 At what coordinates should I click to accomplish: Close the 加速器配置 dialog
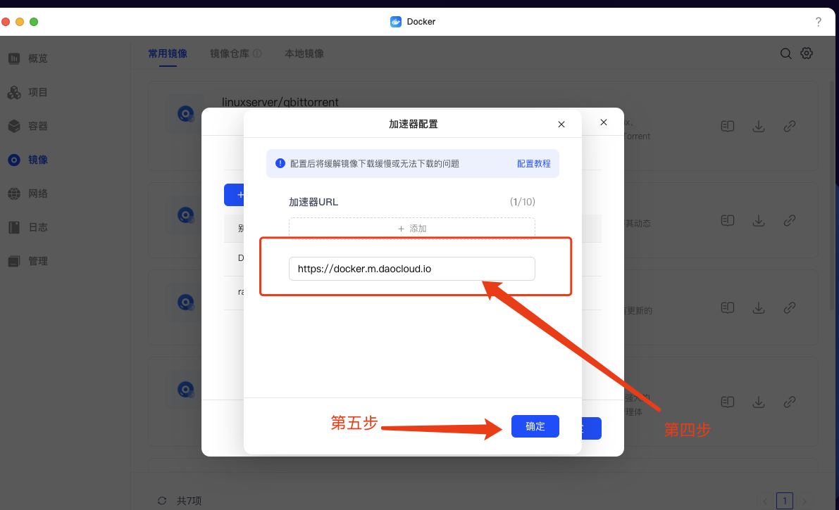click(561, 125)
